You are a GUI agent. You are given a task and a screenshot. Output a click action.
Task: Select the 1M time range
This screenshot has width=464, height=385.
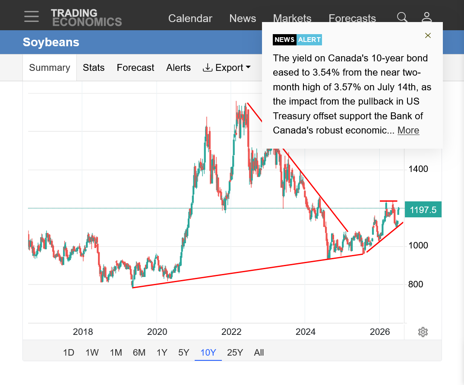pos(116,353)
